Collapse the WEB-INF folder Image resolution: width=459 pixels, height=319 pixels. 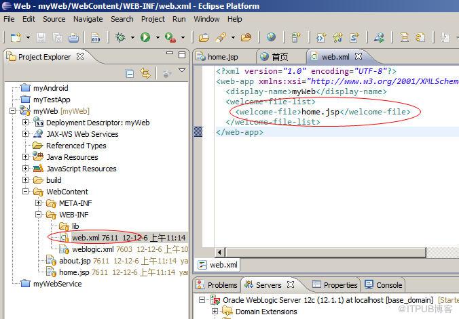pos(38,215)
